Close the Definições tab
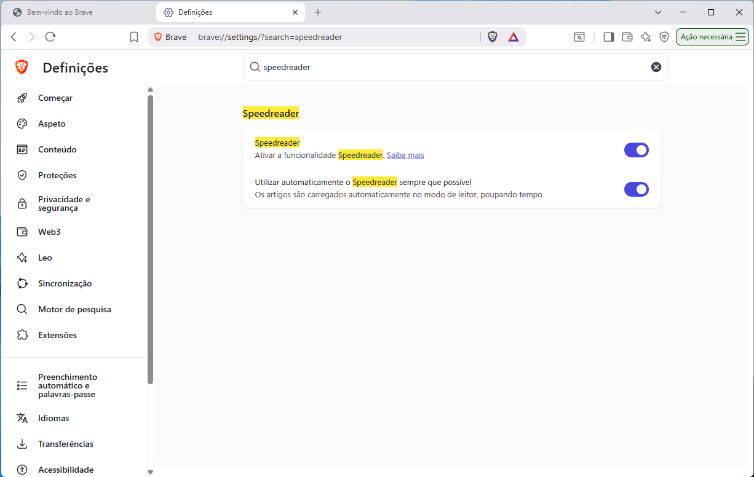The width and height of the screenshot is (754, 477). (295, 12)
